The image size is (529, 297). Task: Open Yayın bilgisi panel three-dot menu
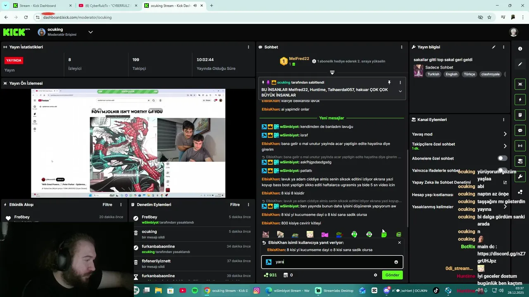pos(503,47)
